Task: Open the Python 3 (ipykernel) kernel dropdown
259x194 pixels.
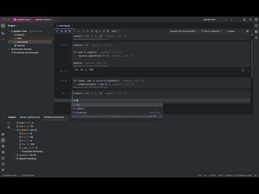Action: tap(211, 31)
